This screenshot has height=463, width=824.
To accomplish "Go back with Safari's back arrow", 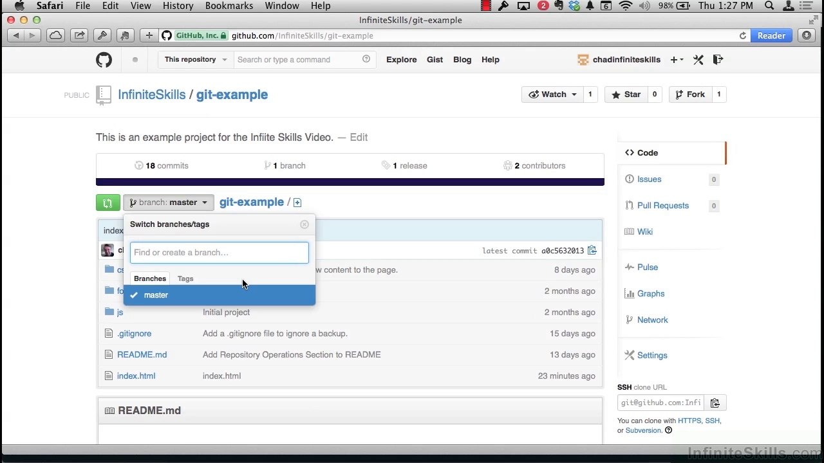I will (x=16, y=35).
